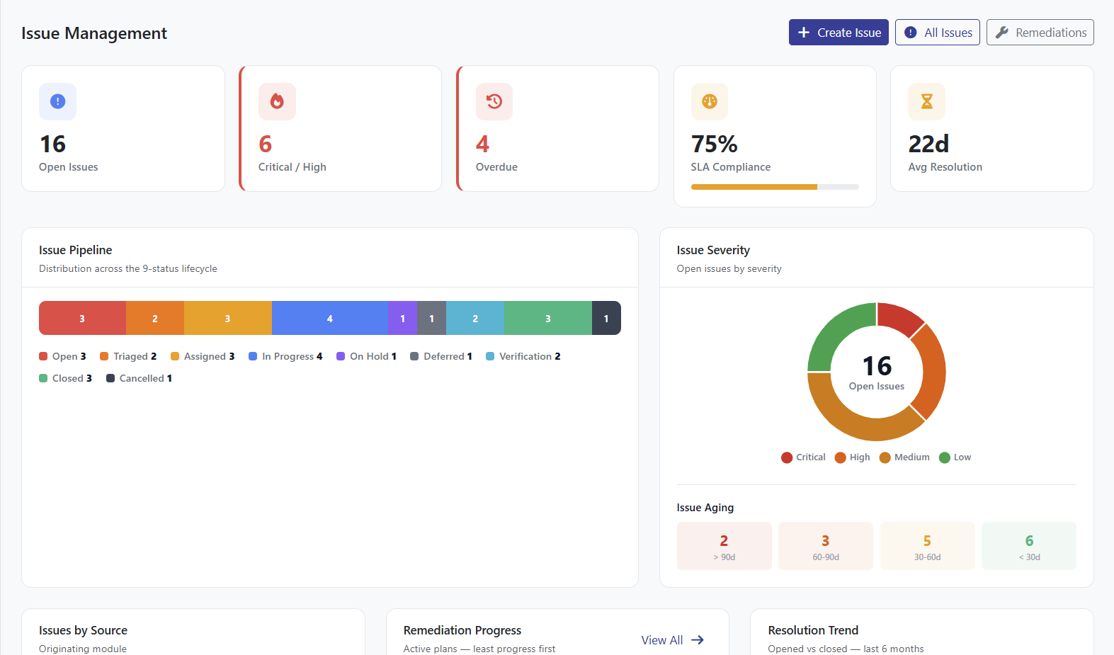The width and height of the screenshot is (1114, 655).
Task: Open the Remediations page
Action: click(1040, 33)
